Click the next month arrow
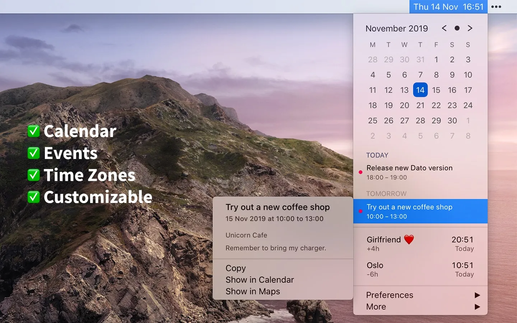Viewport: 517px width, 323px height. click(470, 28)
